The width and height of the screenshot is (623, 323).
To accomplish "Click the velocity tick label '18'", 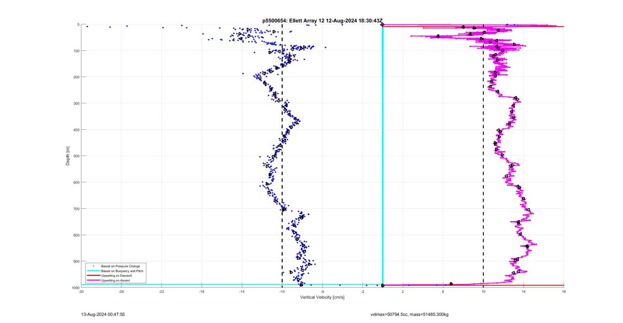I will (x=564, y=292).
